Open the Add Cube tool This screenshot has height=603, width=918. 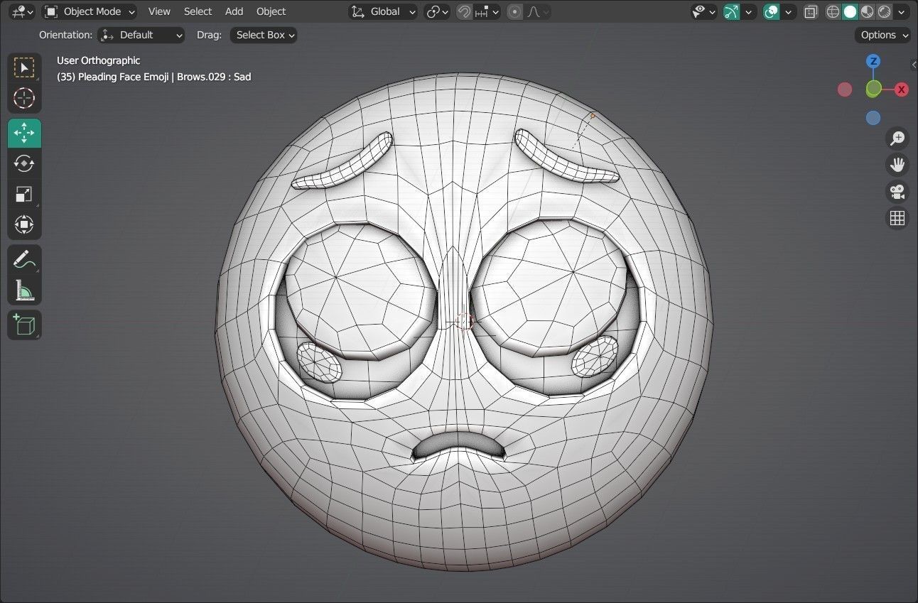pyautogui.click(x=24, y=325)
